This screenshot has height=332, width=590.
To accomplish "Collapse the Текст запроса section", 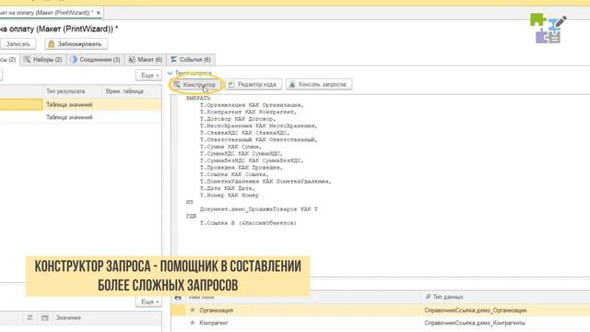I will pos(170,73).
